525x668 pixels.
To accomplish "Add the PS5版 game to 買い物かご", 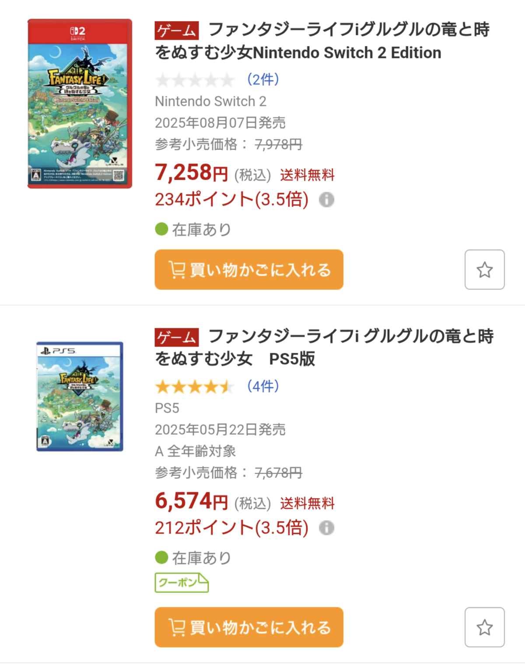I will pyautogui.click(x=249, y=627).
